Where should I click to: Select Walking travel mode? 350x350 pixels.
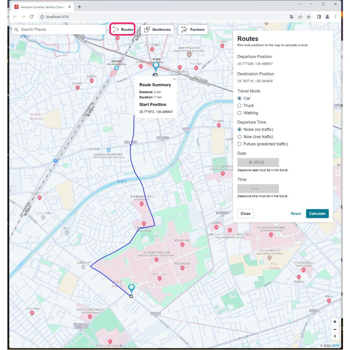coord(240,113)
